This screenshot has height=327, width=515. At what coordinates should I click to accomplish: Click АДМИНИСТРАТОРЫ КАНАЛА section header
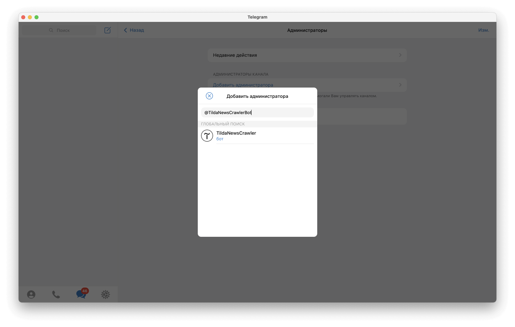click(x=241, y=74)
